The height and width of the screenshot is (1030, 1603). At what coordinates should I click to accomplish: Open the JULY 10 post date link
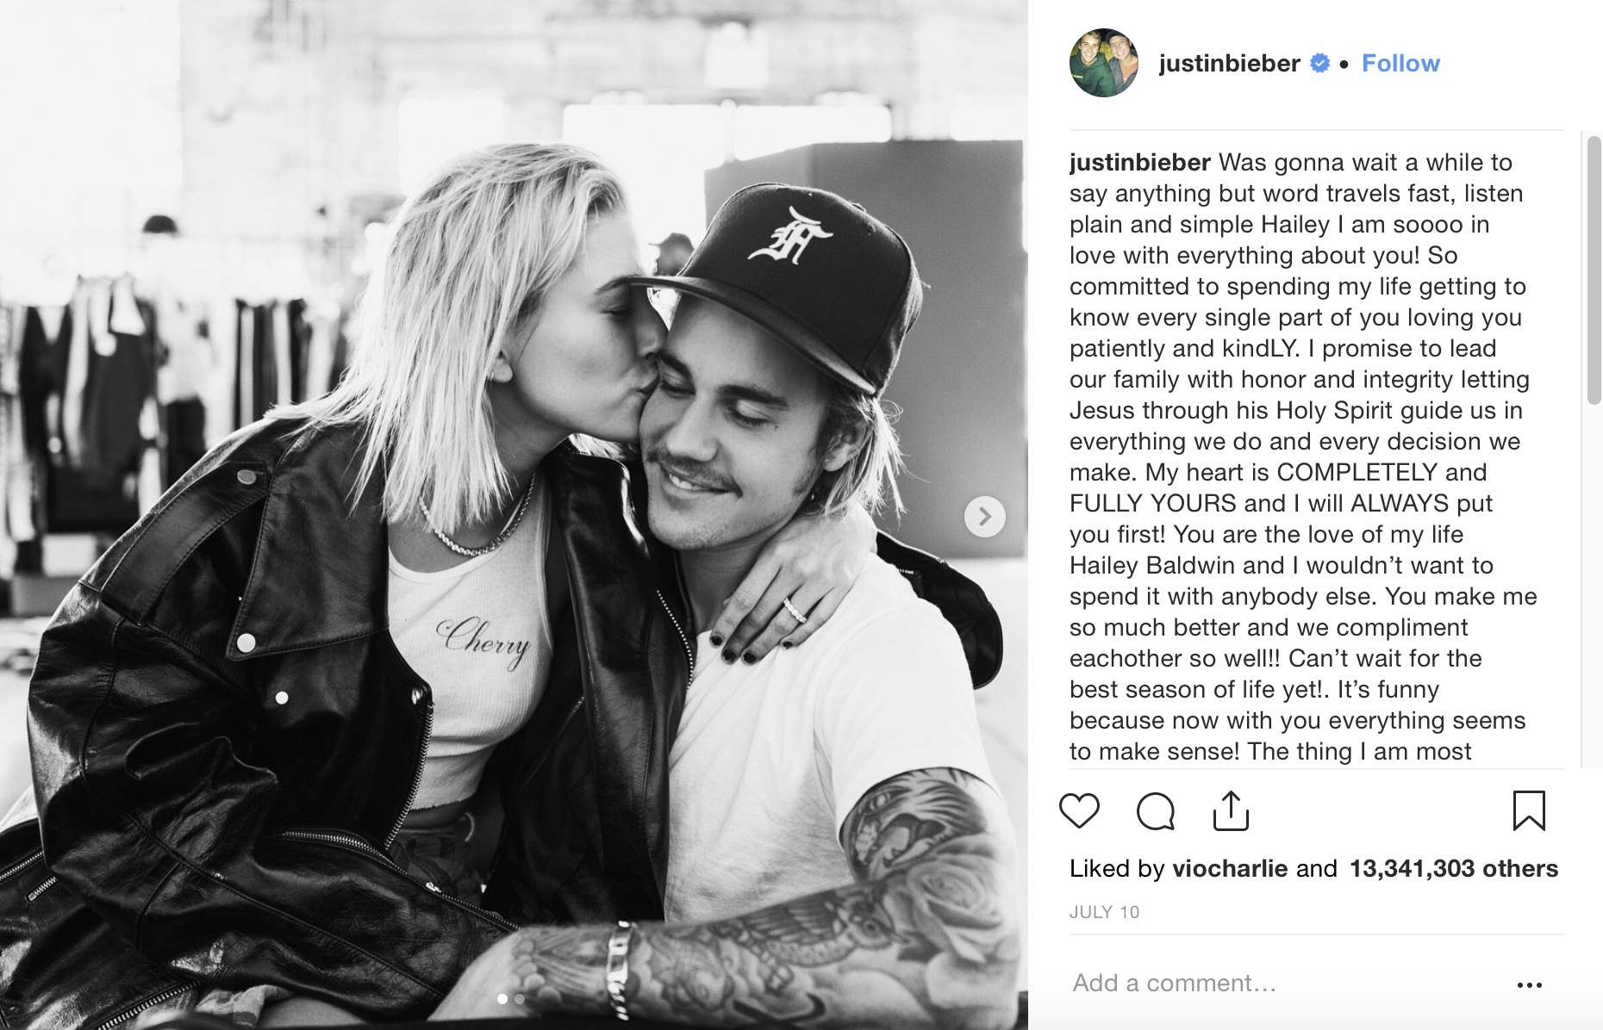(x=1104, y=912)
